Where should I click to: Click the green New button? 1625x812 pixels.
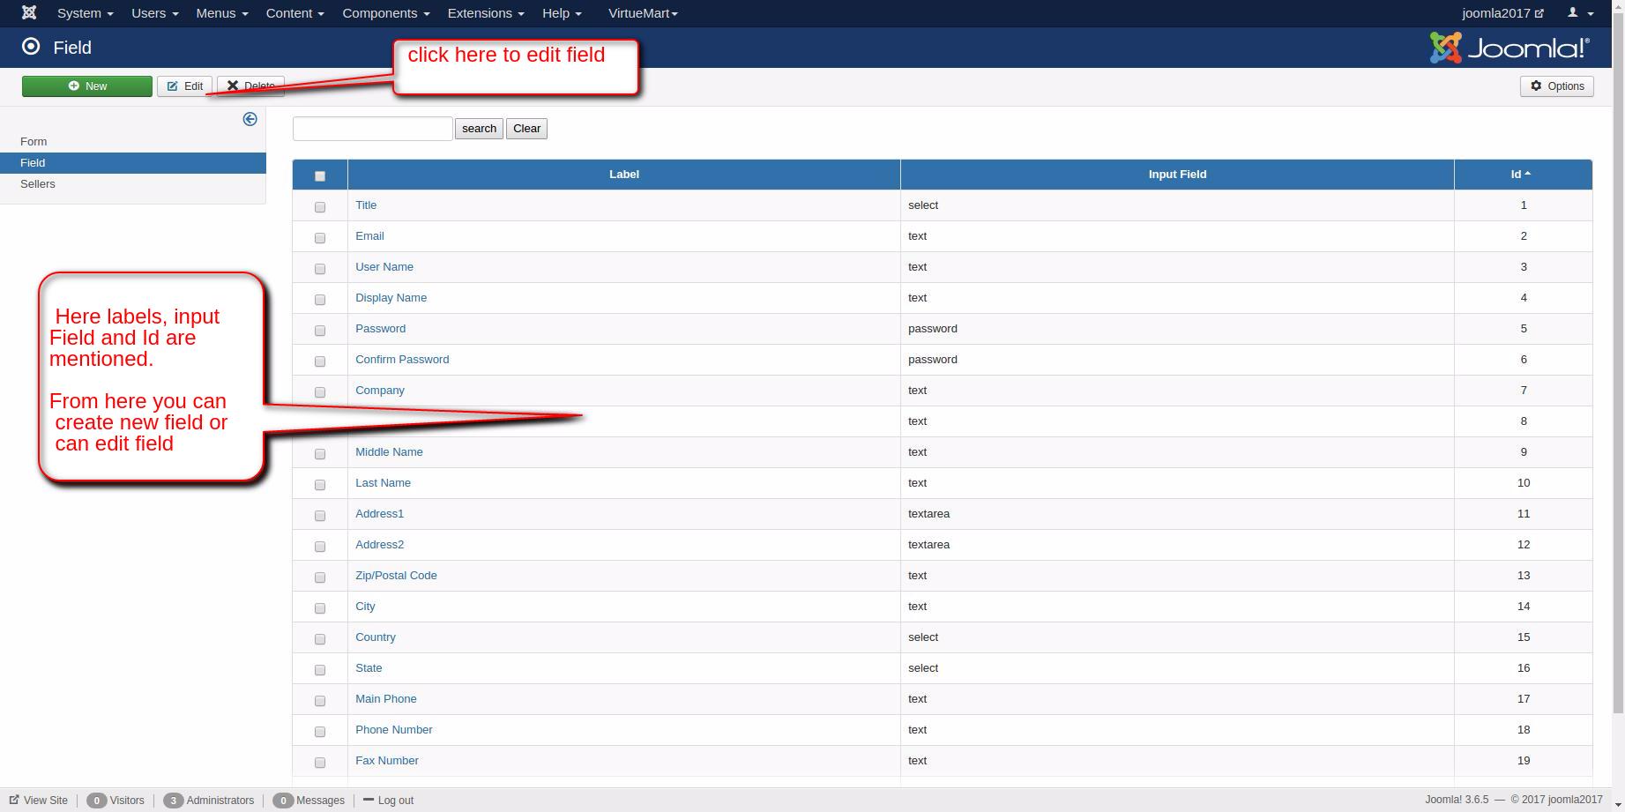point(87,86)
